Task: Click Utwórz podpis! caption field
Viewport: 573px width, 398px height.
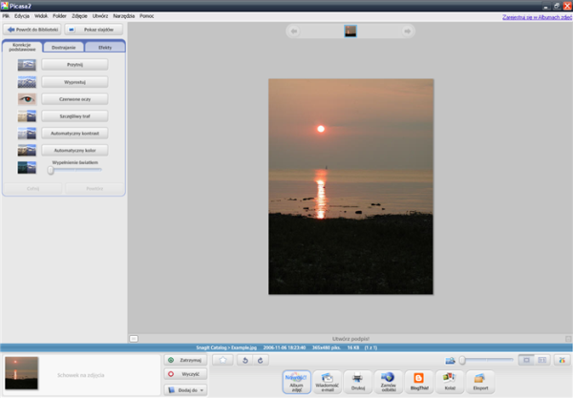Action: pyautogui.click(x=350, y=339)
